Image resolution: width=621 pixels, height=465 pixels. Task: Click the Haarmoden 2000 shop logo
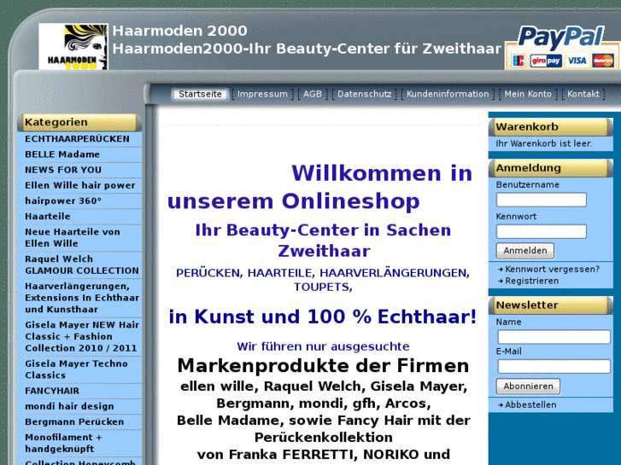tap(73, 46)
